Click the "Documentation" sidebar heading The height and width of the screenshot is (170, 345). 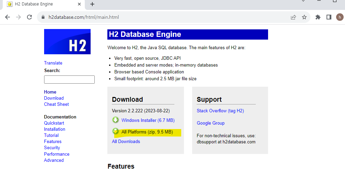[x=60, y=117]
